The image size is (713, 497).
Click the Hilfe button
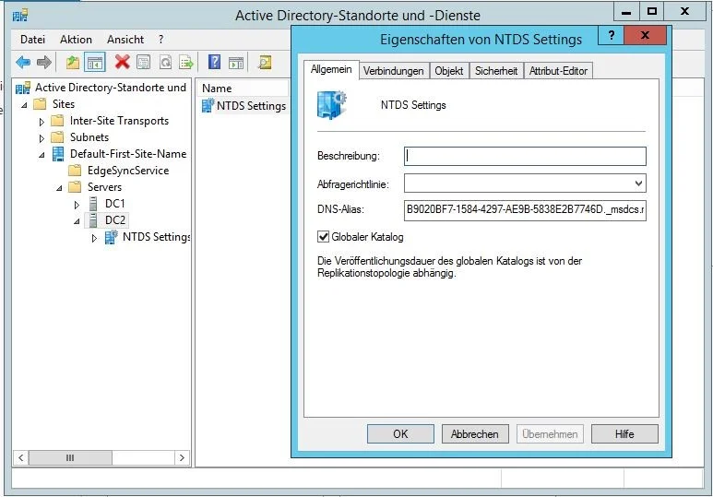pos(624,433)
